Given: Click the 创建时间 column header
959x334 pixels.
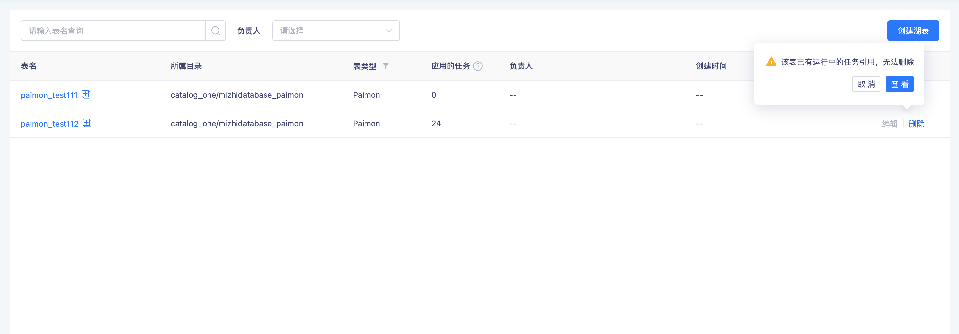Looking at the screenshot, I should (711, 66).
